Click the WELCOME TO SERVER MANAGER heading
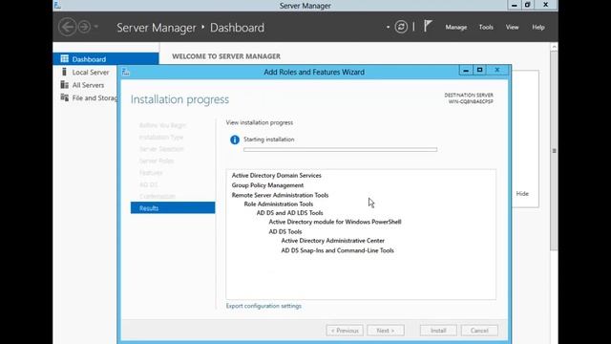 226,56
